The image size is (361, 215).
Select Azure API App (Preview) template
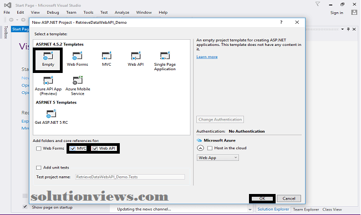48,86
